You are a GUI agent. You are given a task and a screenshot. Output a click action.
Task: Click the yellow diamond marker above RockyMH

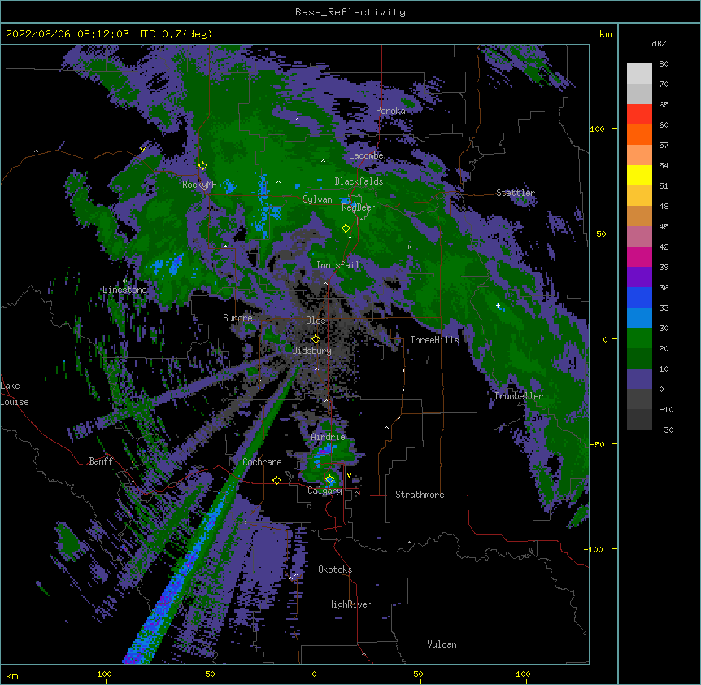tap(202, 166)
